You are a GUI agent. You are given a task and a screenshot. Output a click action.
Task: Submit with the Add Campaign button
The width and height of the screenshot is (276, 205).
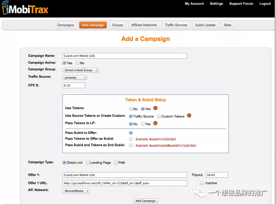[145, 201]
